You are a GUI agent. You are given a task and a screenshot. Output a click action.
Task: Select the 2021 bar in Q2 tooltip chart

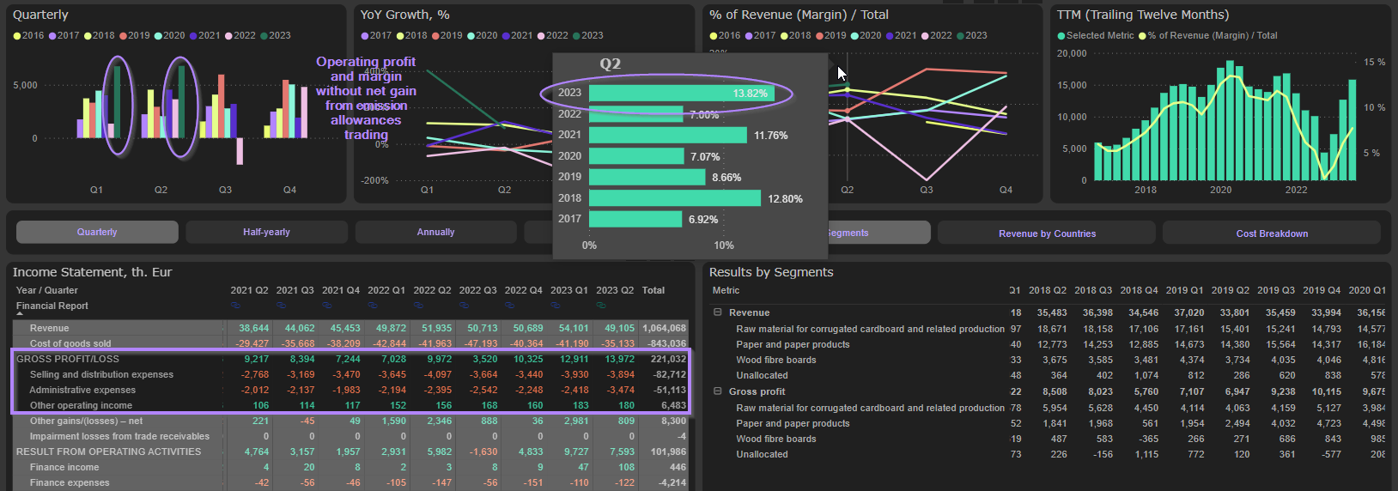(667, 135)
